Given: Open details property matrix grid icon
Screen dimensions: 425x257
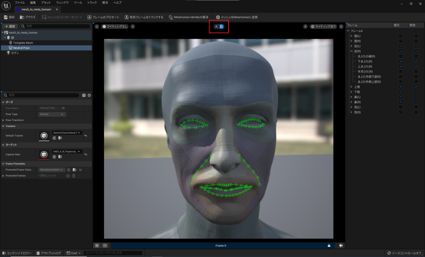Looking at the screenshot, I should click(84, 95).
